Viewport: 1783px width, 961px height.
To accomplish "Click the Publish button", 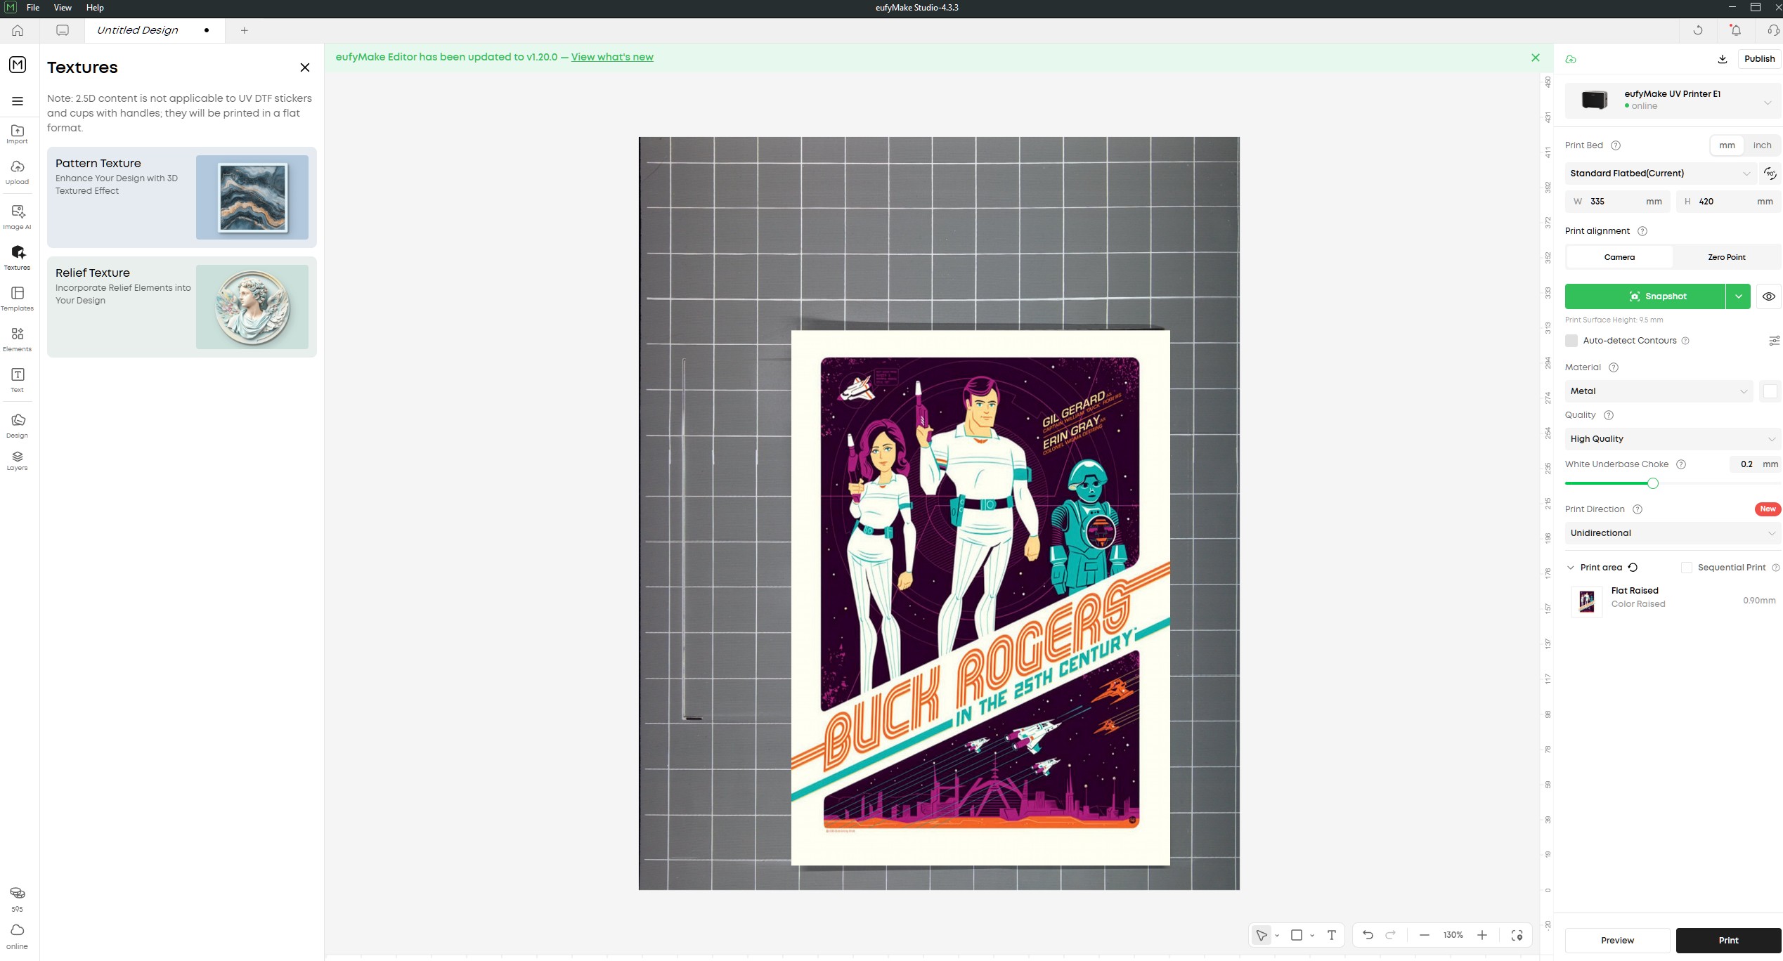I will point(1759,59).
